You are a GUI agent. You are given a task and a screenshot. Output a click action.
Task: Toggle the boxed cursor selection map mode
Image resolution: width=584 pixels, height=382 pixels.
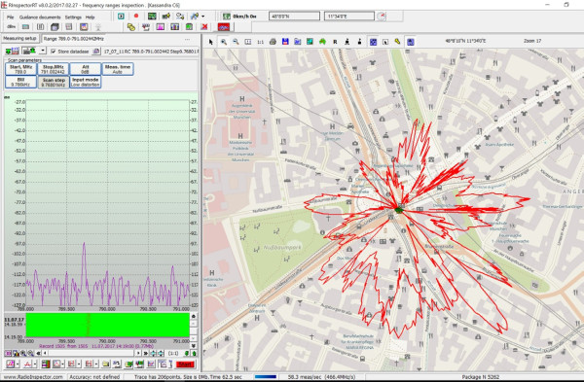pos(385,42)
